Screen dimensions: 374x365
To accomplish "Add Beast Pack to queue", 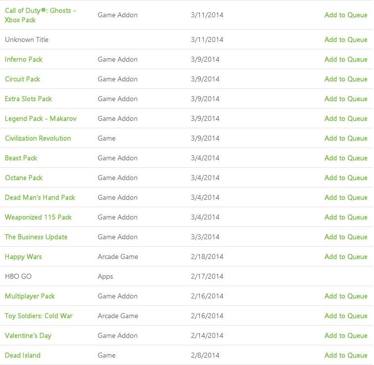I will tap(346, 158).
